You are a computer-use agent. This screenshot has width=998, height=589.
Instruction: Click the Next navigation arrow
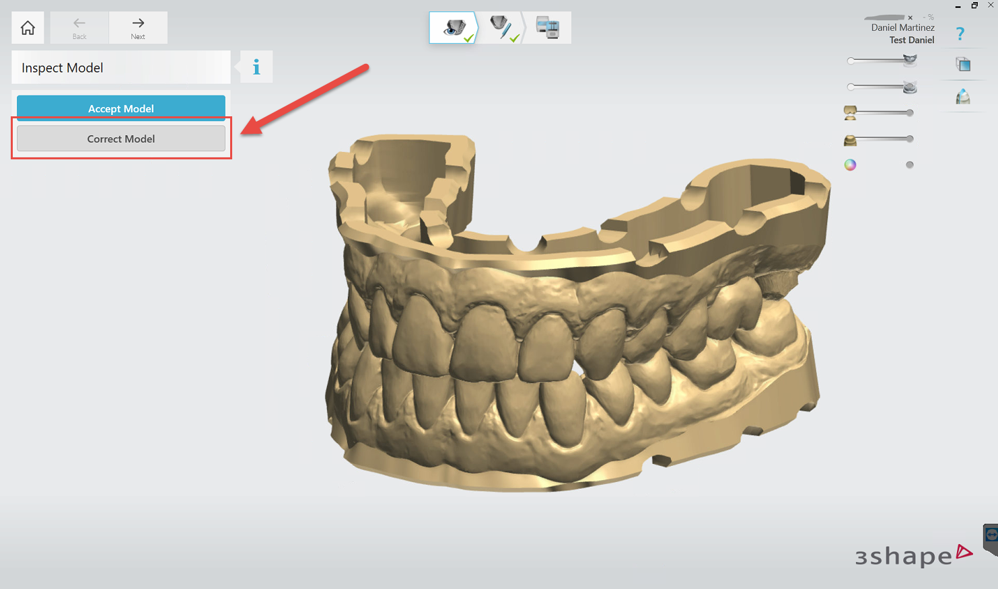click(138, 28)
